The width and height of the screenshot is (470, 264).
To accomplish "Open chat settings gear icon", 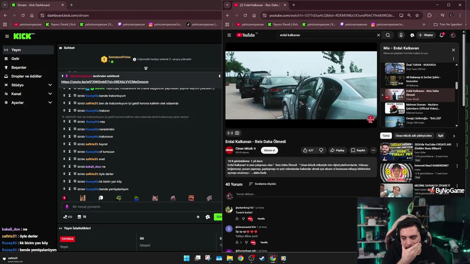I will (x=198, y=217).
